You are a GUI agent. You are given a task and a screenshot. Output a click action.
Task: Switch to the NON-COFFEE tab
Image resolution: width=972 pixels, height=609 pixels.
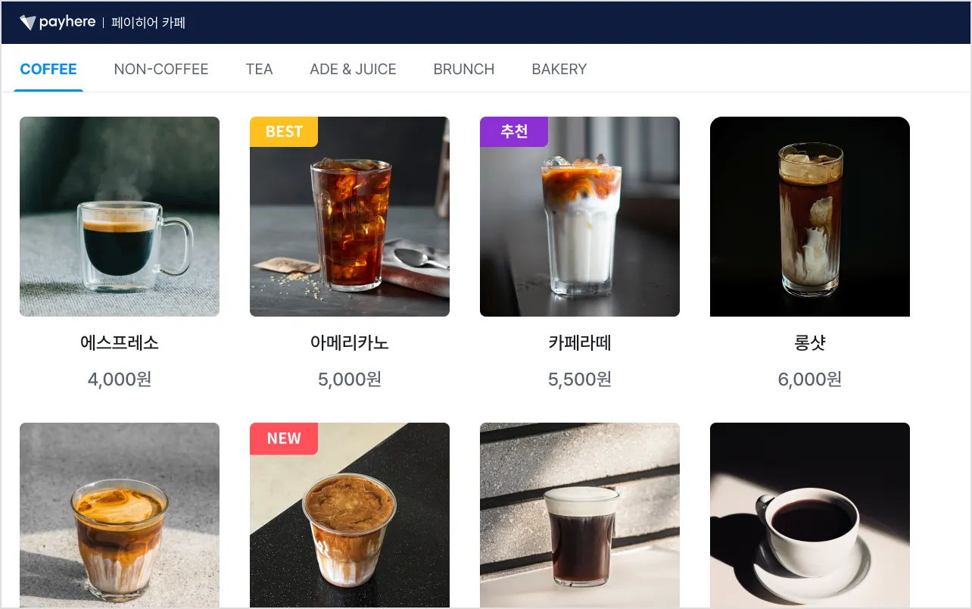(x=161, y=69)
